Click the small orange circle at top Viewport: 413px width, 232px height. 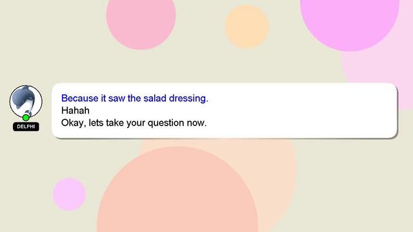(x=247, y=26)
